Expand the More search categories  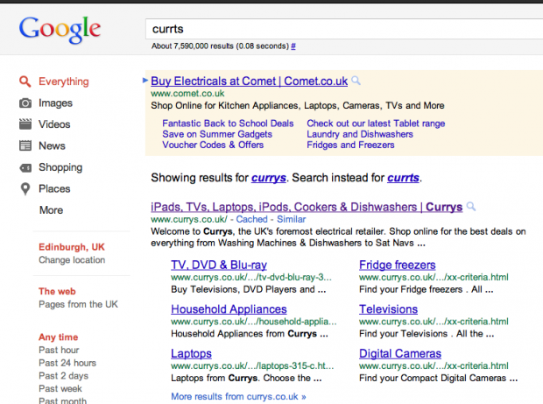point(52,210)
